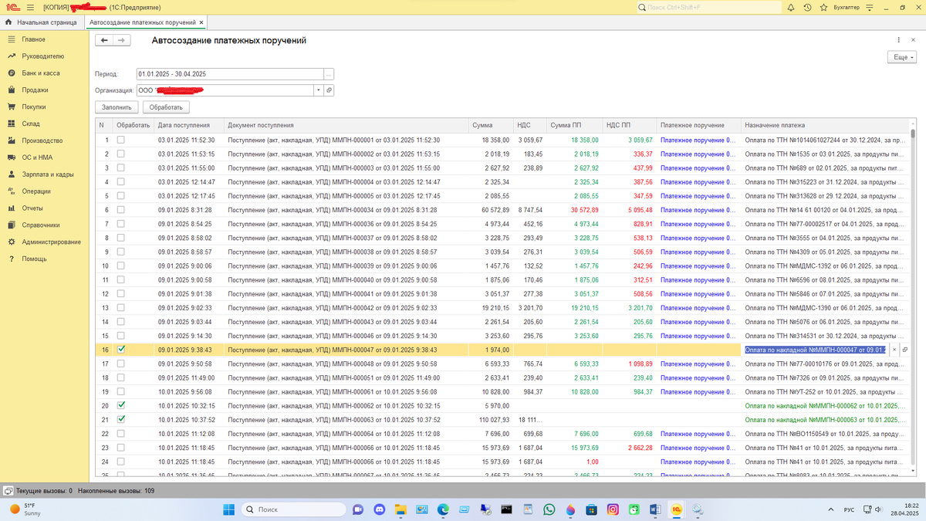
Task: Sort by Платежное поручение column header
Action: (x=698, y=125)
